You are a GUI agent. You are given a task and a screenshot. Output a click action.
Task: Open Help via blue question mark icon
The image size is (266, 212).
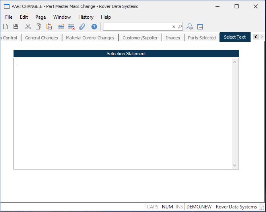point(94,27)
